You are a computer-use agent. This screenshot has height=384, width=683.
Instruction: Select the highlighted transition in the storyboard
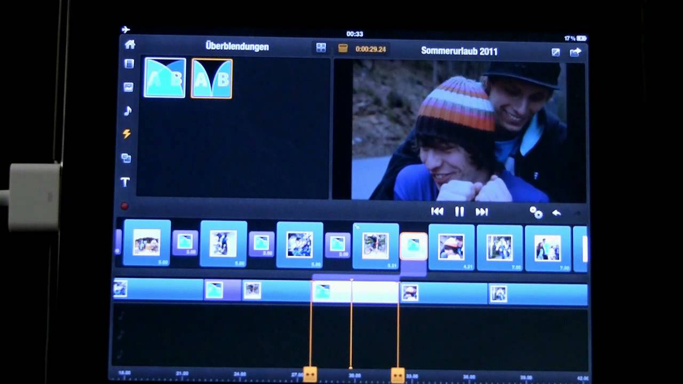(414, 246)
